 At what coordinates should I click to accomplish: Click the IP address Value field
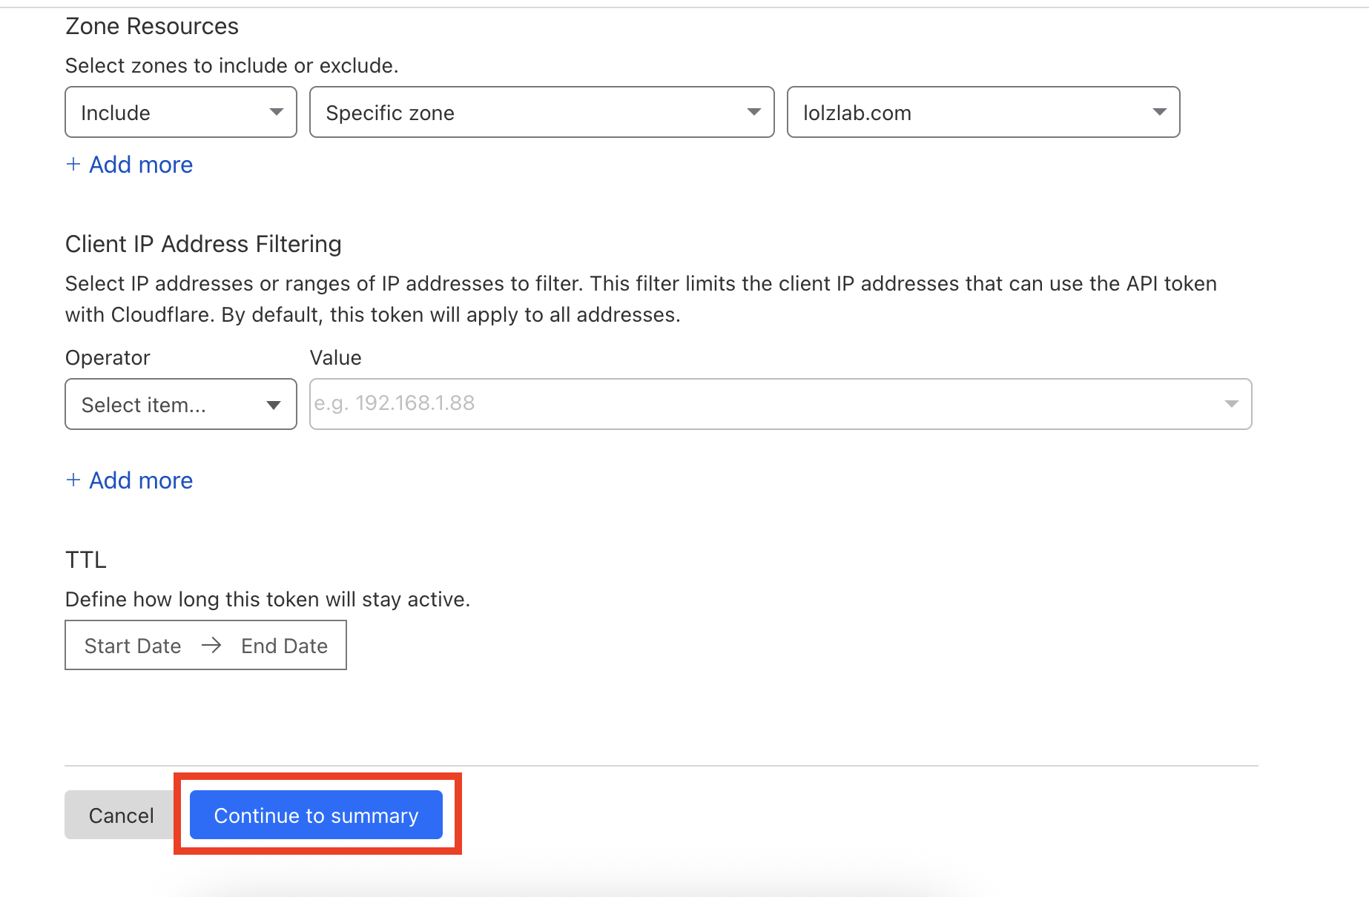pyautogui.click(x=781, y=404)
